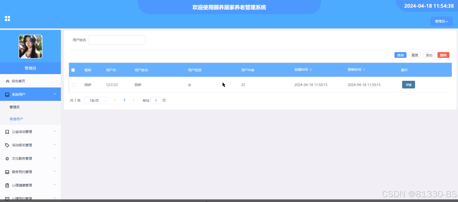The width and height of the screenshot is (458, 202).
Task: Select page number 1 in pagination
Action: (x=124, y=100)
